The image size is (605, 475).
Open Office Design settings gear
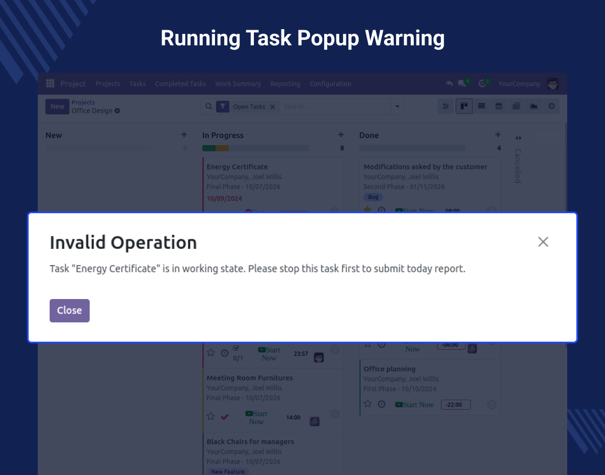click(x=117, y=111)
